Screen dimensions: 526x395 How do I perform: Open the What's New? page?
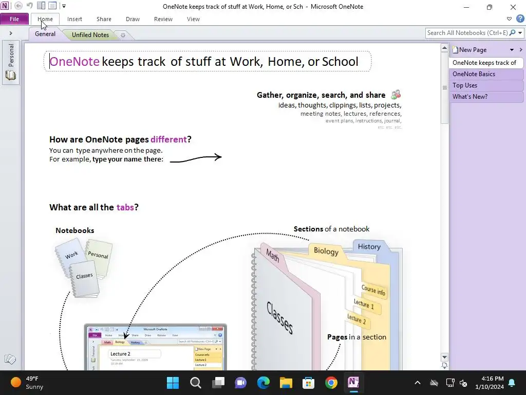(x=486, y=97)
